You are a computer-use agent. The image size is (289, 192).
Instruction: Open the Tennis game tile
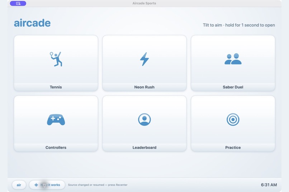56,63
